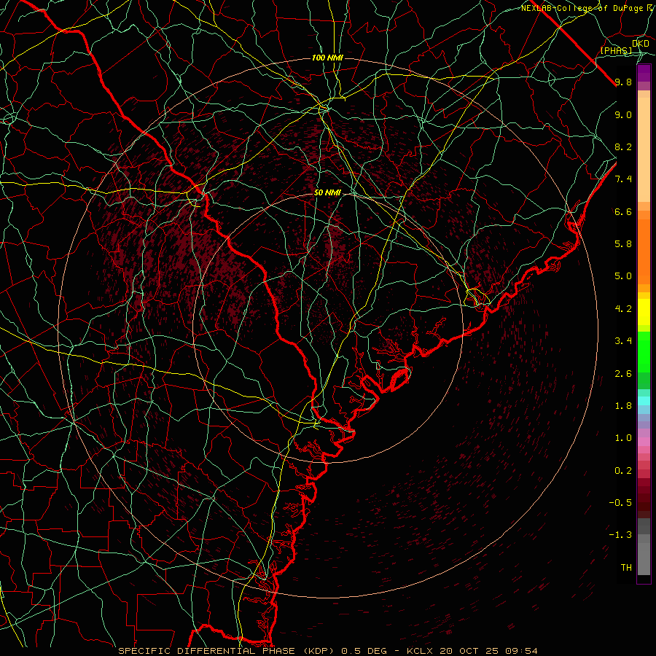Click the 9.8 value on the color scale
The height and width of the screenshot is (656, 656).
click(x=623, y=82)
